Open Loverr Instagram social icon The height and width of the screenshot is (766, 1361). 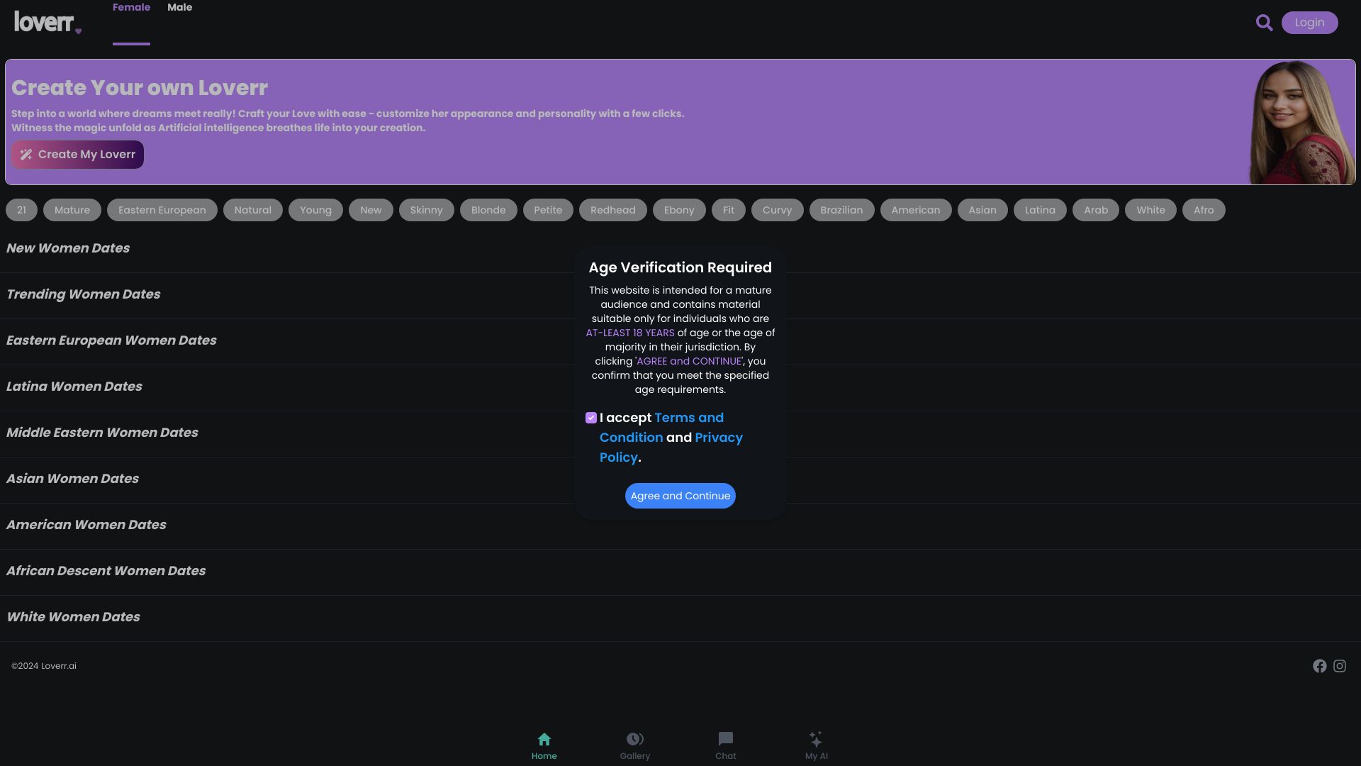[1340, 666]
